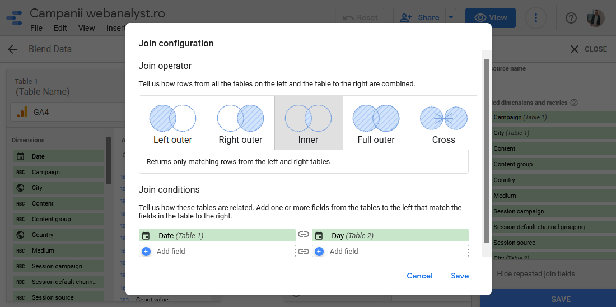Select the Content group dimension in Table 1
616x307 pixels.
[59, 220]
